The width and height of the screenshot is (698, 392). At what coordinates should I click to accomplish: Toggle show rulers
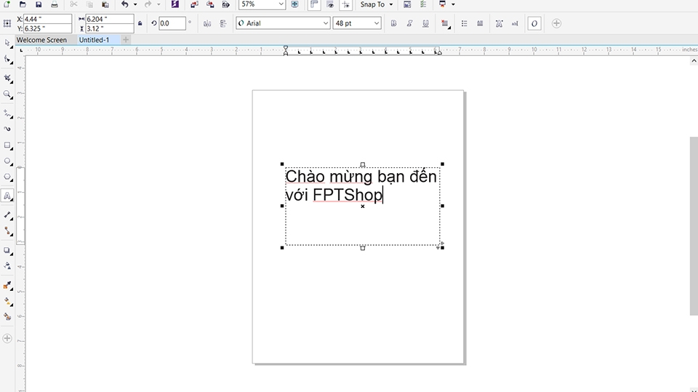pyautogui.click(x=314, y=4)
